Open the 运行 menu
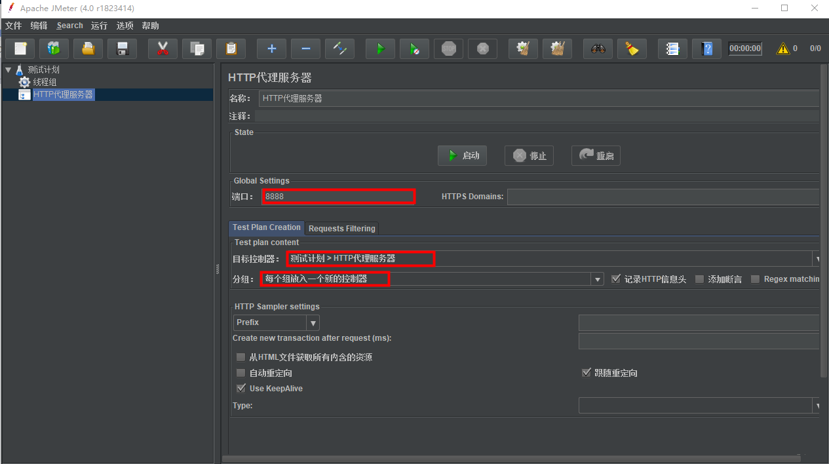 (99, 26)
